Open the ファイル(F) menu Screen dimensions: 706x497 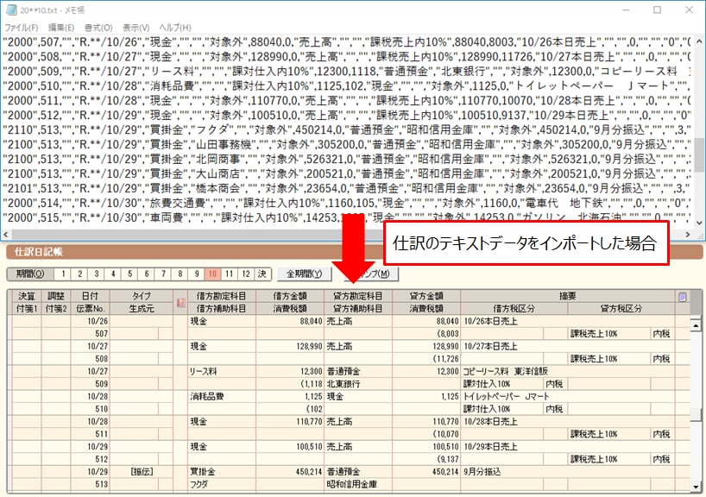pyautogui.click(x=21, y=28)
